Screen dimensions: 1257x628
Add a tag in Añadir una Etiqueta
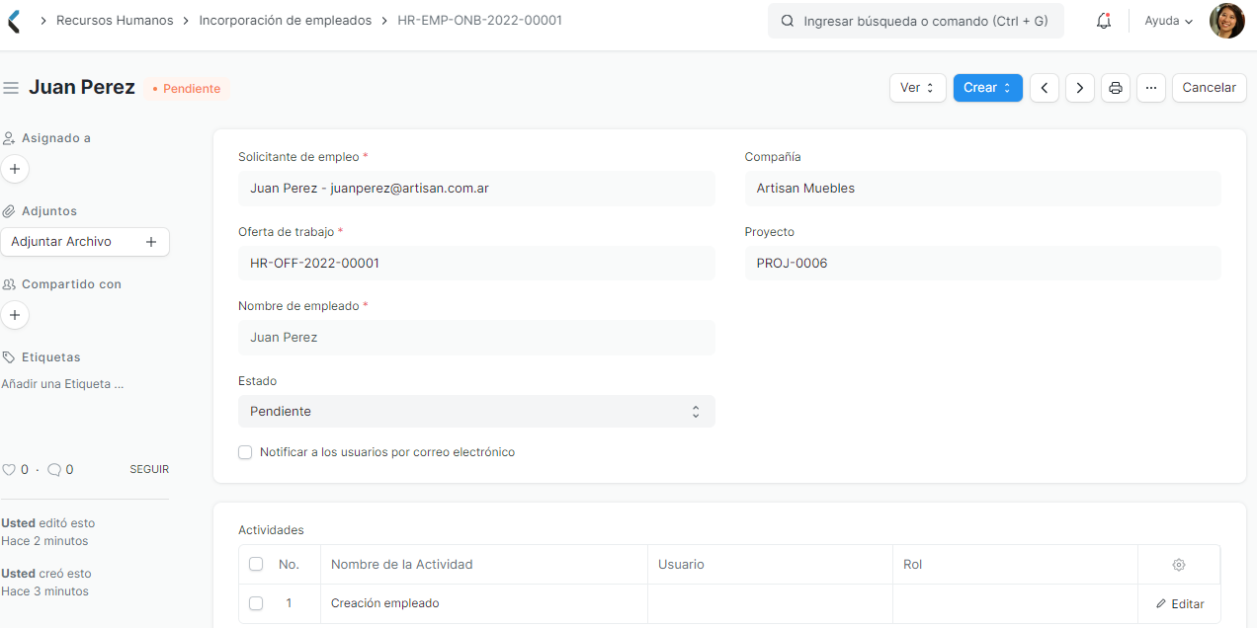pos(62,384)
